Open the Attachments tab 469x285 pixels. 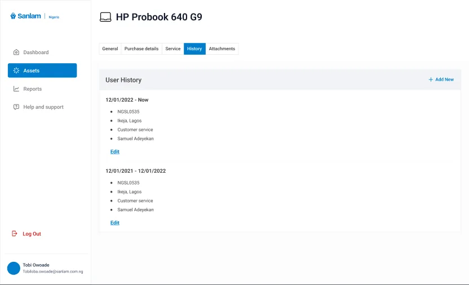[x=222, y=49]
